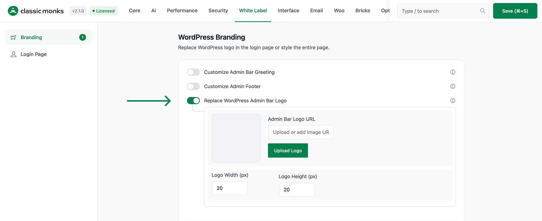Click the WordPress Branding heading

(212, 37)
